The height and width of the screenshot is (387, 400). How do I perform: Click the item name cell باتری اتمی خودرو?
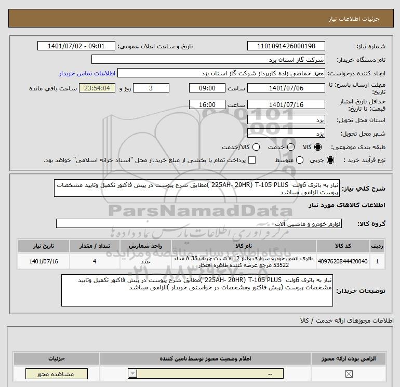tap(244, 261)
